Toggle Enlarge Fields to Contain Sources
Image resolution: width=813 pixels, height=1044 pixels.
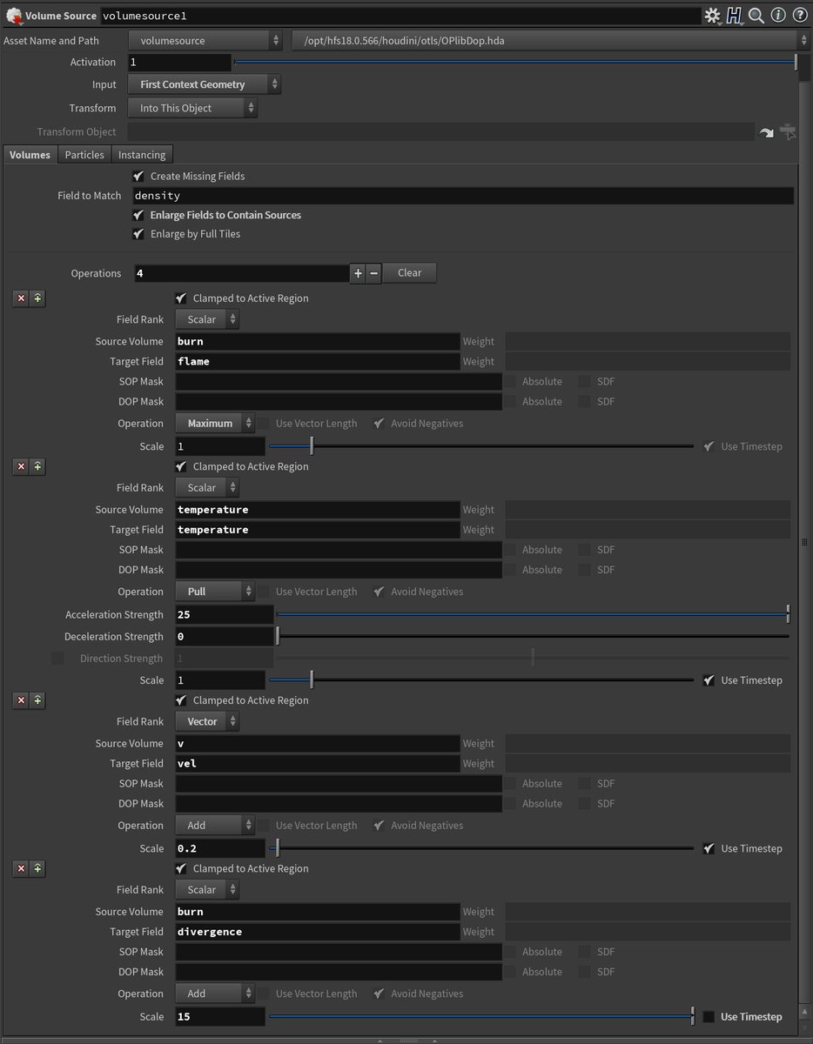(x=138, y=215)
